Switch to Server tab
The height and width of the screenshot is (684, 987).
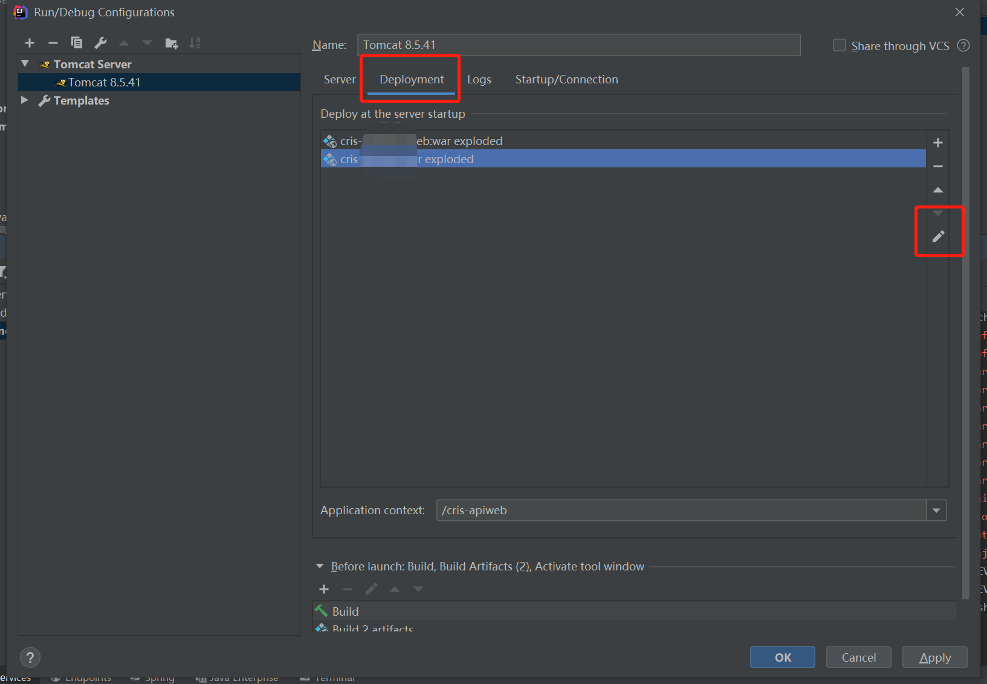click(340, 79)
